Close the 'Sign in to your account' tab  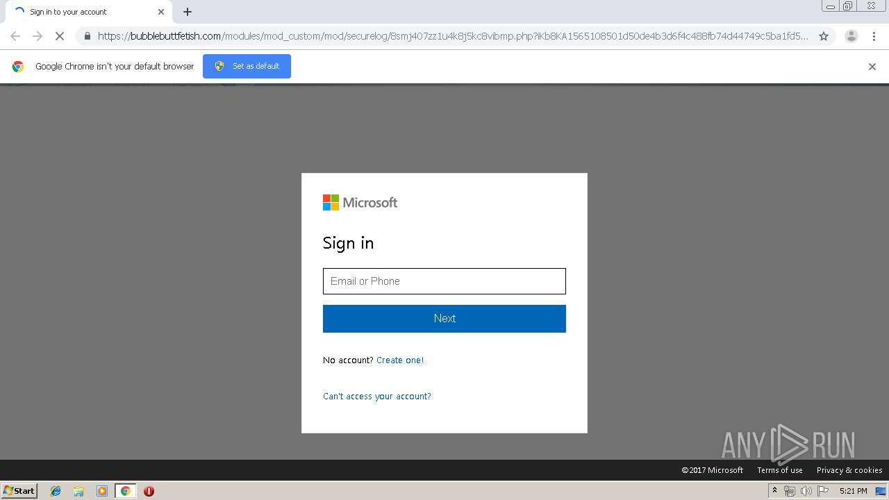[x=161, y=12]
